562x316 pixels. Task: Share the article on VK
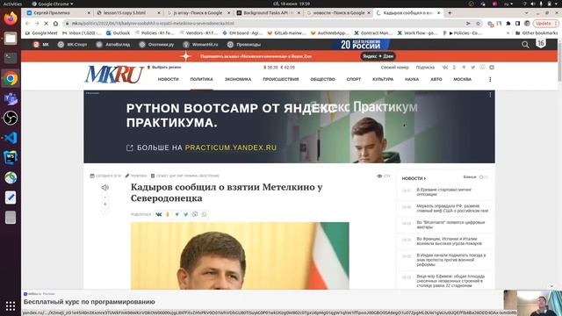click(158, 214)
